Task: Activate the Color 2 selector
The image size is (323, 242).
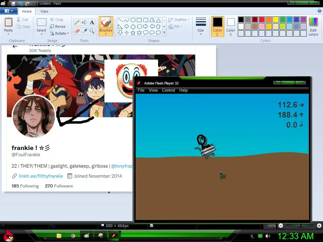Action: pos(231,26)
